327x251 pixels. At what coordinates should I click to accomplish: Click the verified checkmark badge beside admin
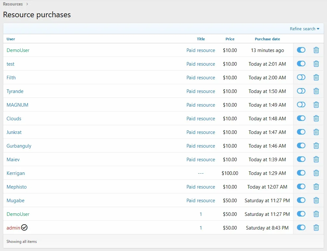(24, 228)
